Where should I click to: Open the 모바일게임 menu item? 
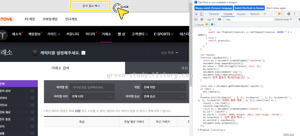tap(50, 19)
